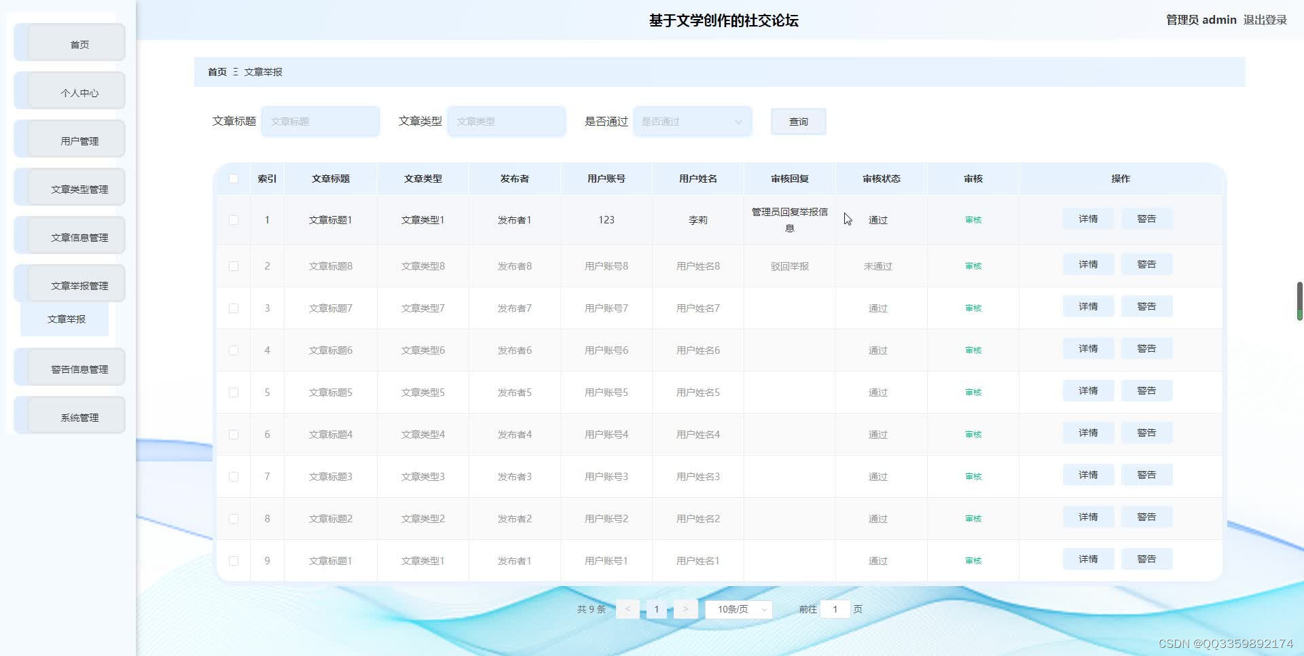Click 退出登录 to log out
The width and height of the screenshot is (1304, 656).
(1265, 20)
